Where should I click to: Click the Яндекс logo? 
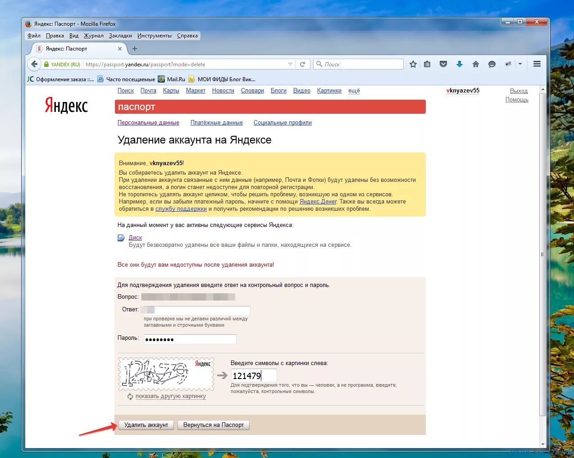(66, 106)
